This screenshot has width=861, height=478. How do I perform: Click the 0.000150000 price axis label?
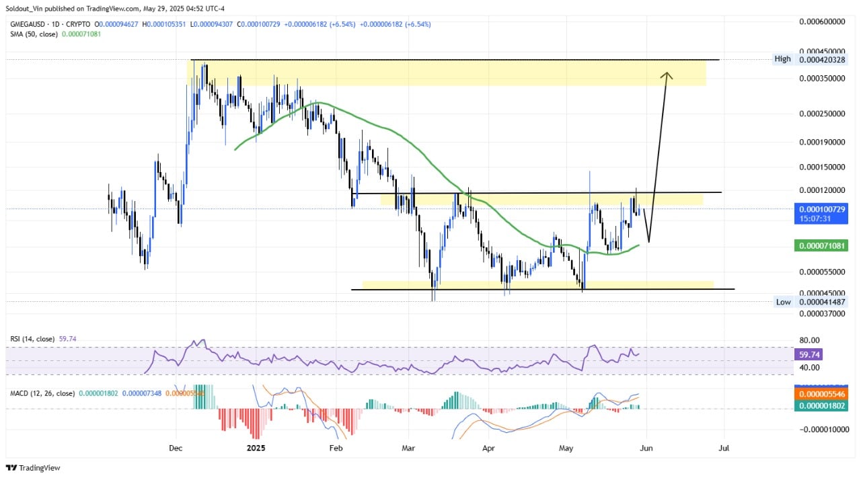[x=821, y=167]
